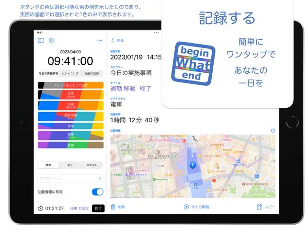Image resolution: width=308 pixels, height=231 pixels.
Task: Tap the Yamakara label on the map
Action: [162, 179]
